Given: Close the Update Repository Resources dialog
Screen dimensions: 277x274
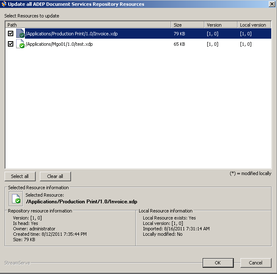Looking at the screenshot, I should click(x=272, y=4).
